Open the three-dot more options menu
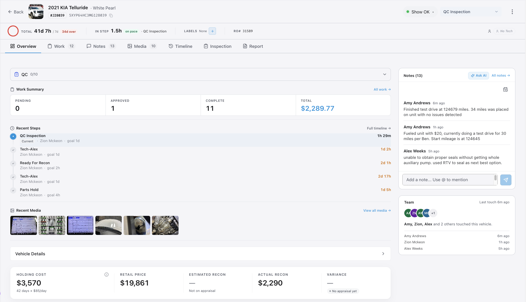This screenshot has height=302, width=526. pos(512,12)
